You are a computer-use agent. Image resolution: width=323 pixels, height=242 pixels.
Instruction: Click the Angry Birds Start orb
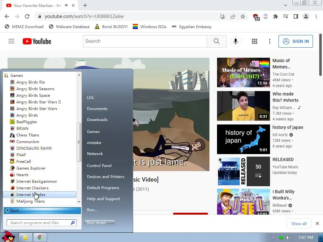9,236
